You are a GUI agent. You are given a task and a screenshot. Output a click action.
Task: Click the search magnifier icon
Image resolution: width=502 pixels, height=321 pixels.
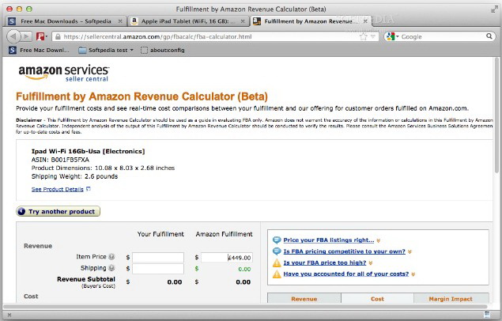489,36
